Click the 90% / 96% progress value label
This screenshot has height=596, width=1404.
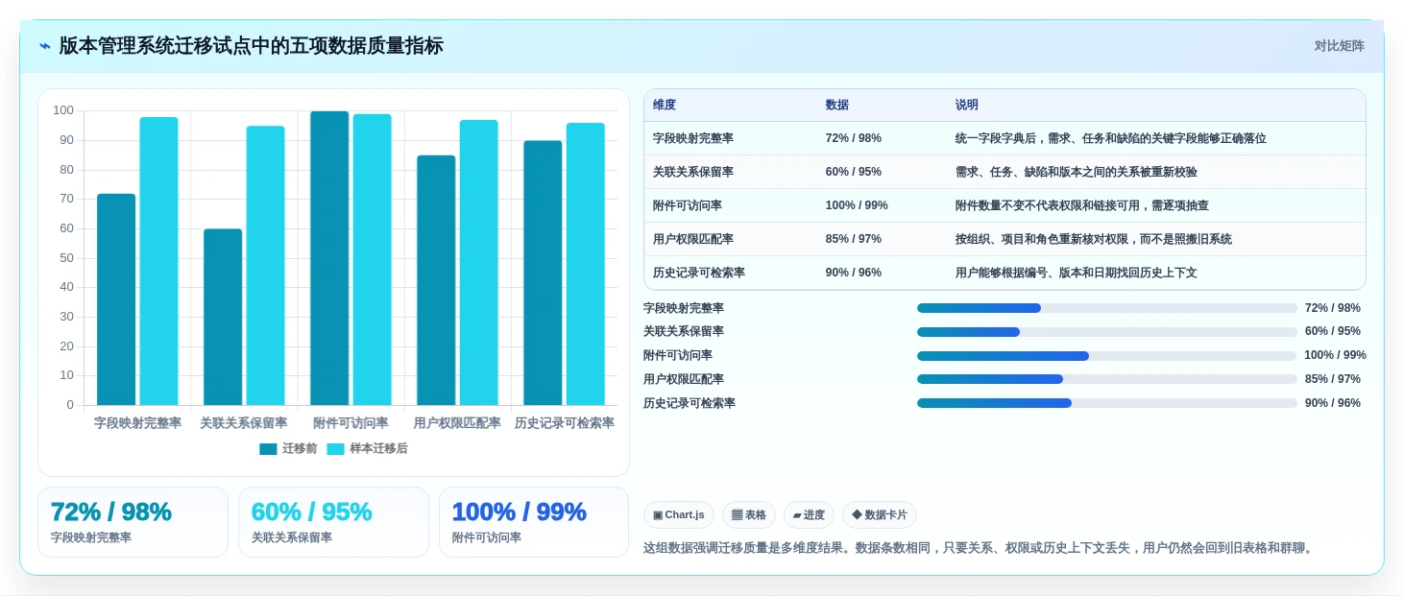(x=1333, y=403)
